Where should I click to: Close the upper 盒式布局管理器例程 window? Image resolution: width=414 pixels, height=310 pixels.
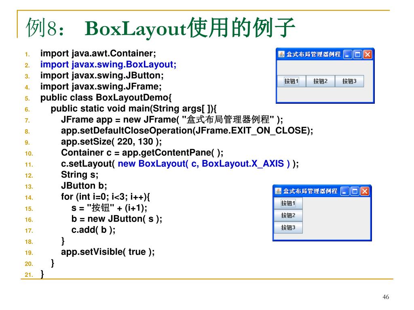[x=368, y=54]
